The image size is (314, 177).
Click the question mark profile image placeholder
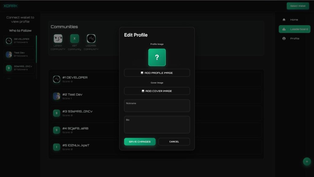pos(157,57)
